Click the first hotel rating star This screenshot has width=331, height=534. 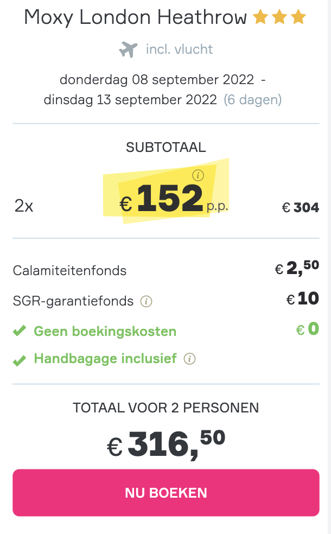260,17
